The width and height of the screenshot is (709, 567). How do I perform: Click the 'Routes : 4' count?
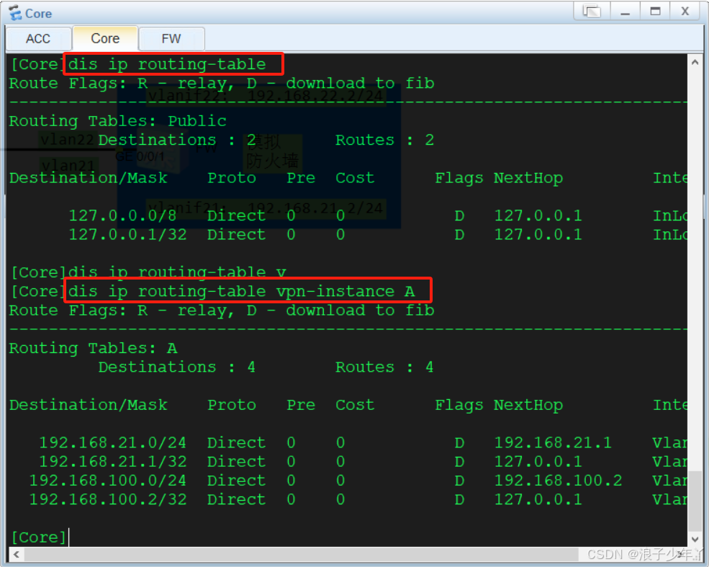click(x=384, y=367)
